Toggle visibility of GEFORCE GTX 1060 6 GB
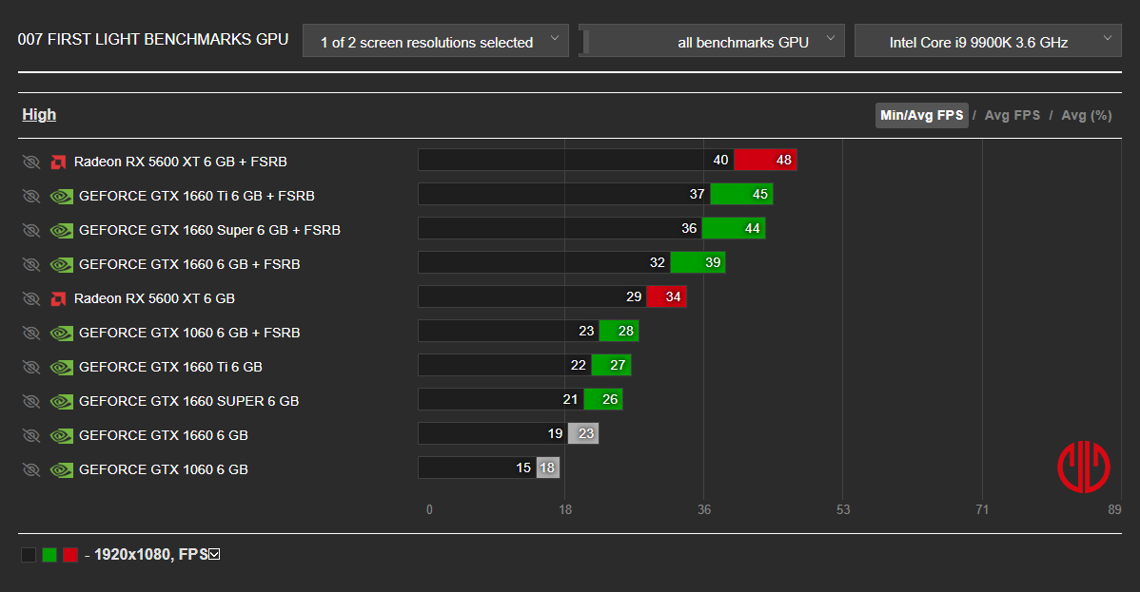The height and width of the screenshot is (592, 1140). [x=31, y=469]
